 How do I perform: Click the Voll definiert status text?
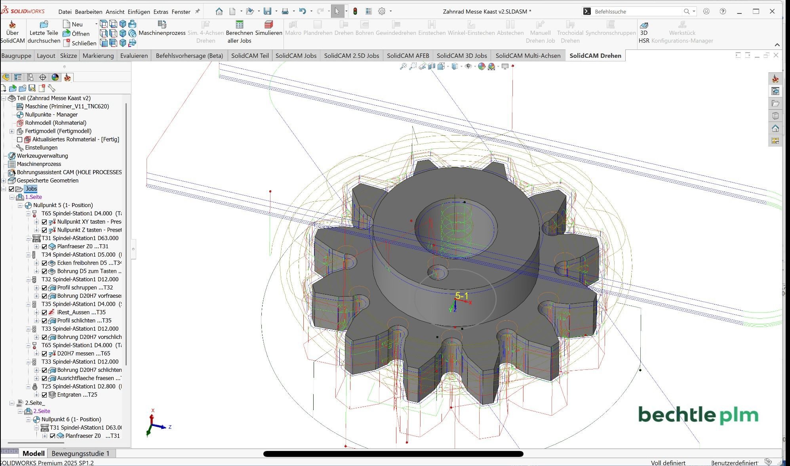[x=668, y=463]
